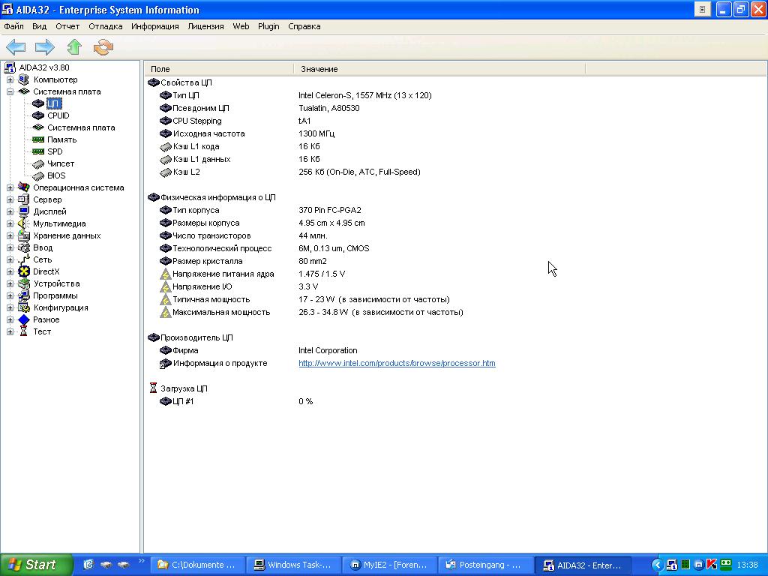Go forward with the right arrow toolbar icon
This screenshot has width=768, height=576.
click(44, 47)
